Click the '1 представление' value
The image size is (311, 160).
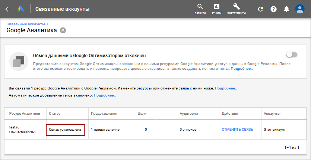pyautogui.click(x=105, y=130)
